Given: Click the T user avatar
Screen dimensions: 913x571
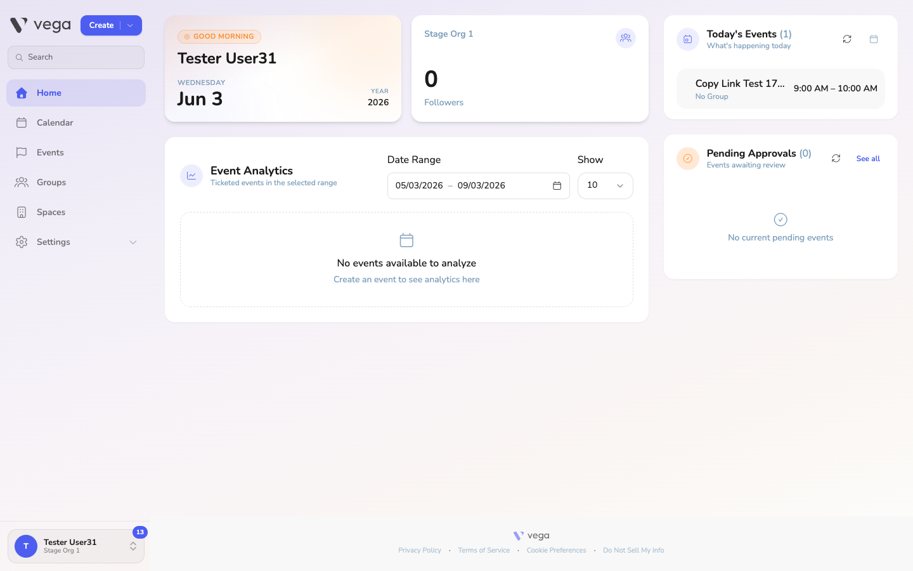Looking at the screenshot, I should click(x=26, y=546).
